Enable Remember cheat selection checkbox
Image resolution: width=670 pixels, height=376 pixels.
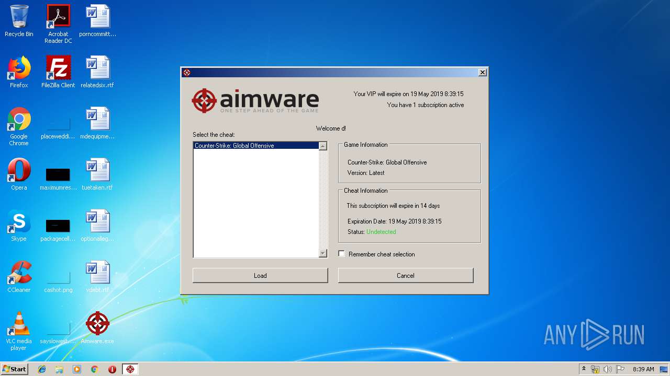tap(342, 254)
